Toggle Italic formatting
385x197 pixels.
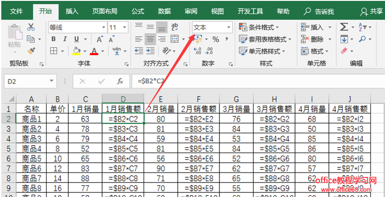point(65,39)
